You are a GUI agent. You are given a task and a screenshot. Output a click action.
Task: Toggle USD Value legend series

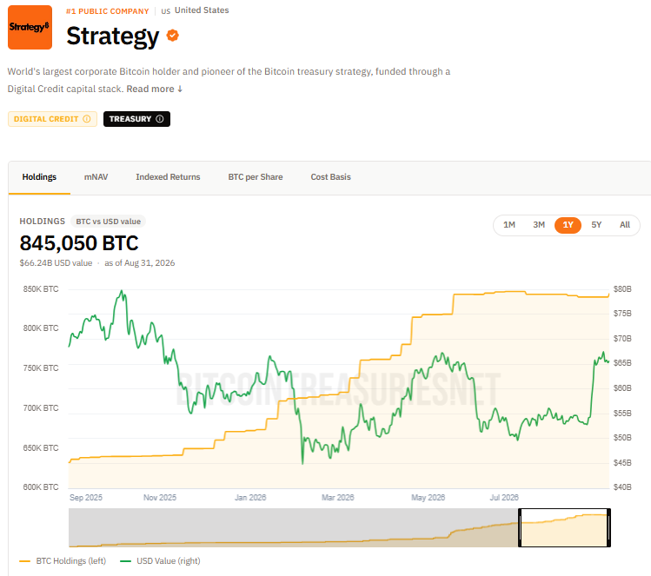pos(160,561)
